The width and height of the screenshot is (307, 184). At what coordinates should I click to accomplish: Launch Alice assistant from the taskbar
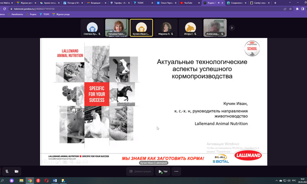click(x=12, y=181)
